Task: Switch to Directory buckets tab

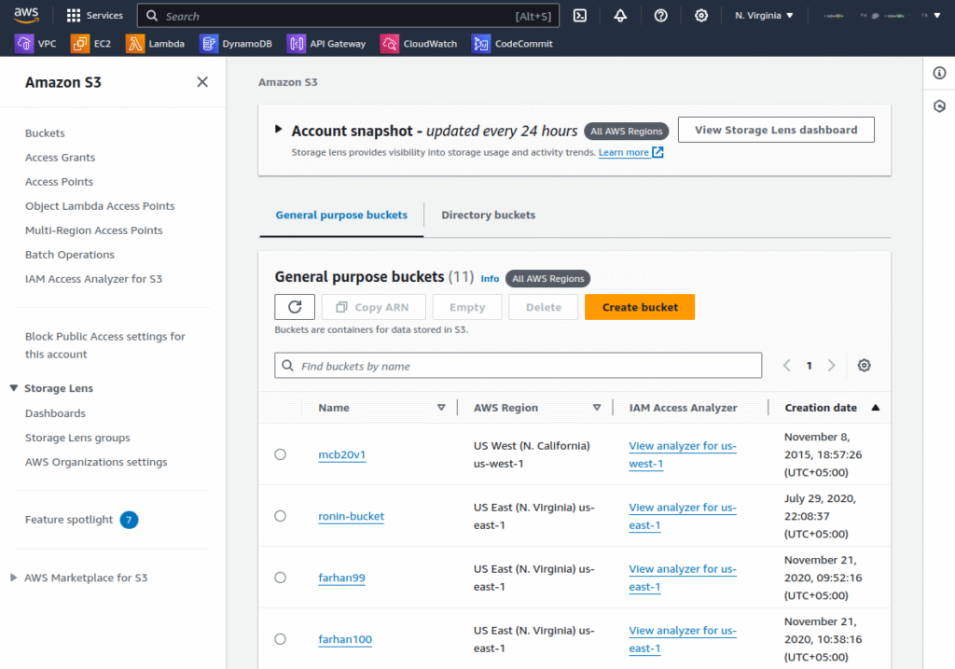Action: 489,216
